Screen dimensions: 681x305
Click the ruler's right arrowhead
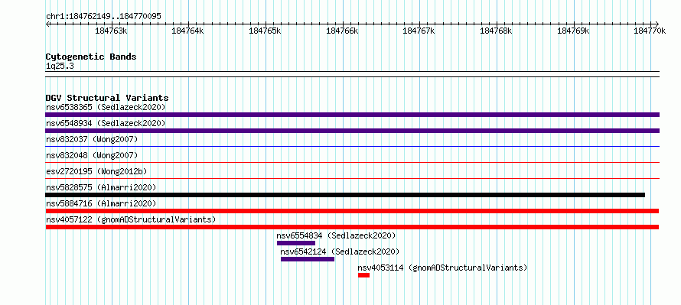[657, 24]
